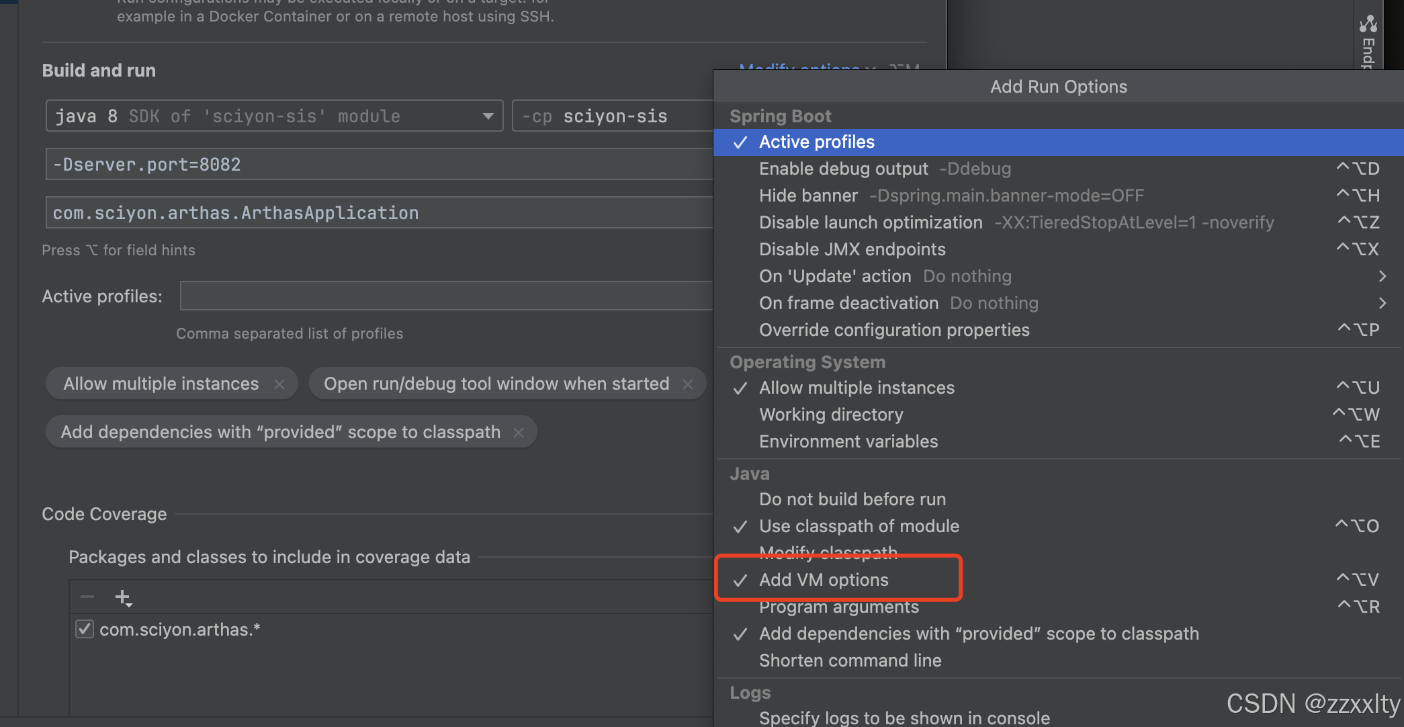
Task: Uncheck 'Allow multiple instances' in options list
Action: click(857, 388)
